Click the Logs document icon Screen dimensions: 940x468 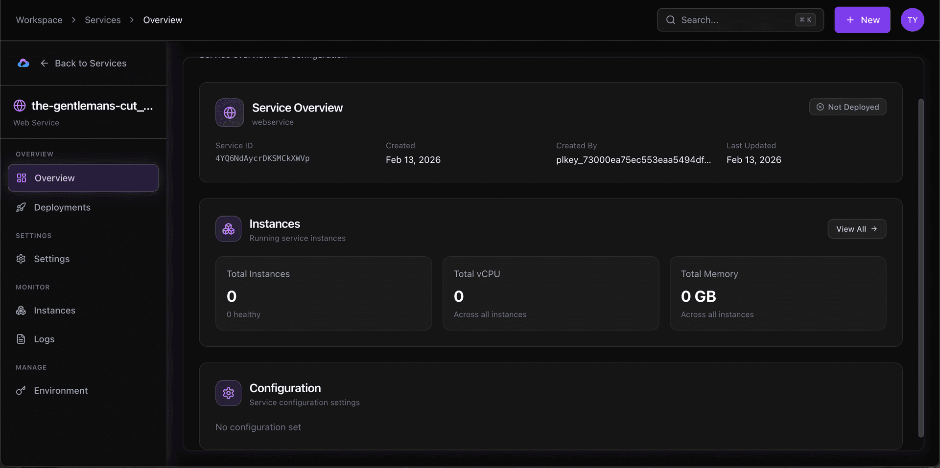[21, 339]
